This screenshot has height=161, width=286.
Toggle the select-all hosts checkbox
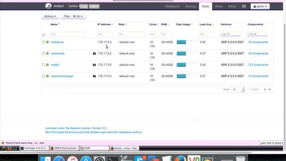[44, 35]
